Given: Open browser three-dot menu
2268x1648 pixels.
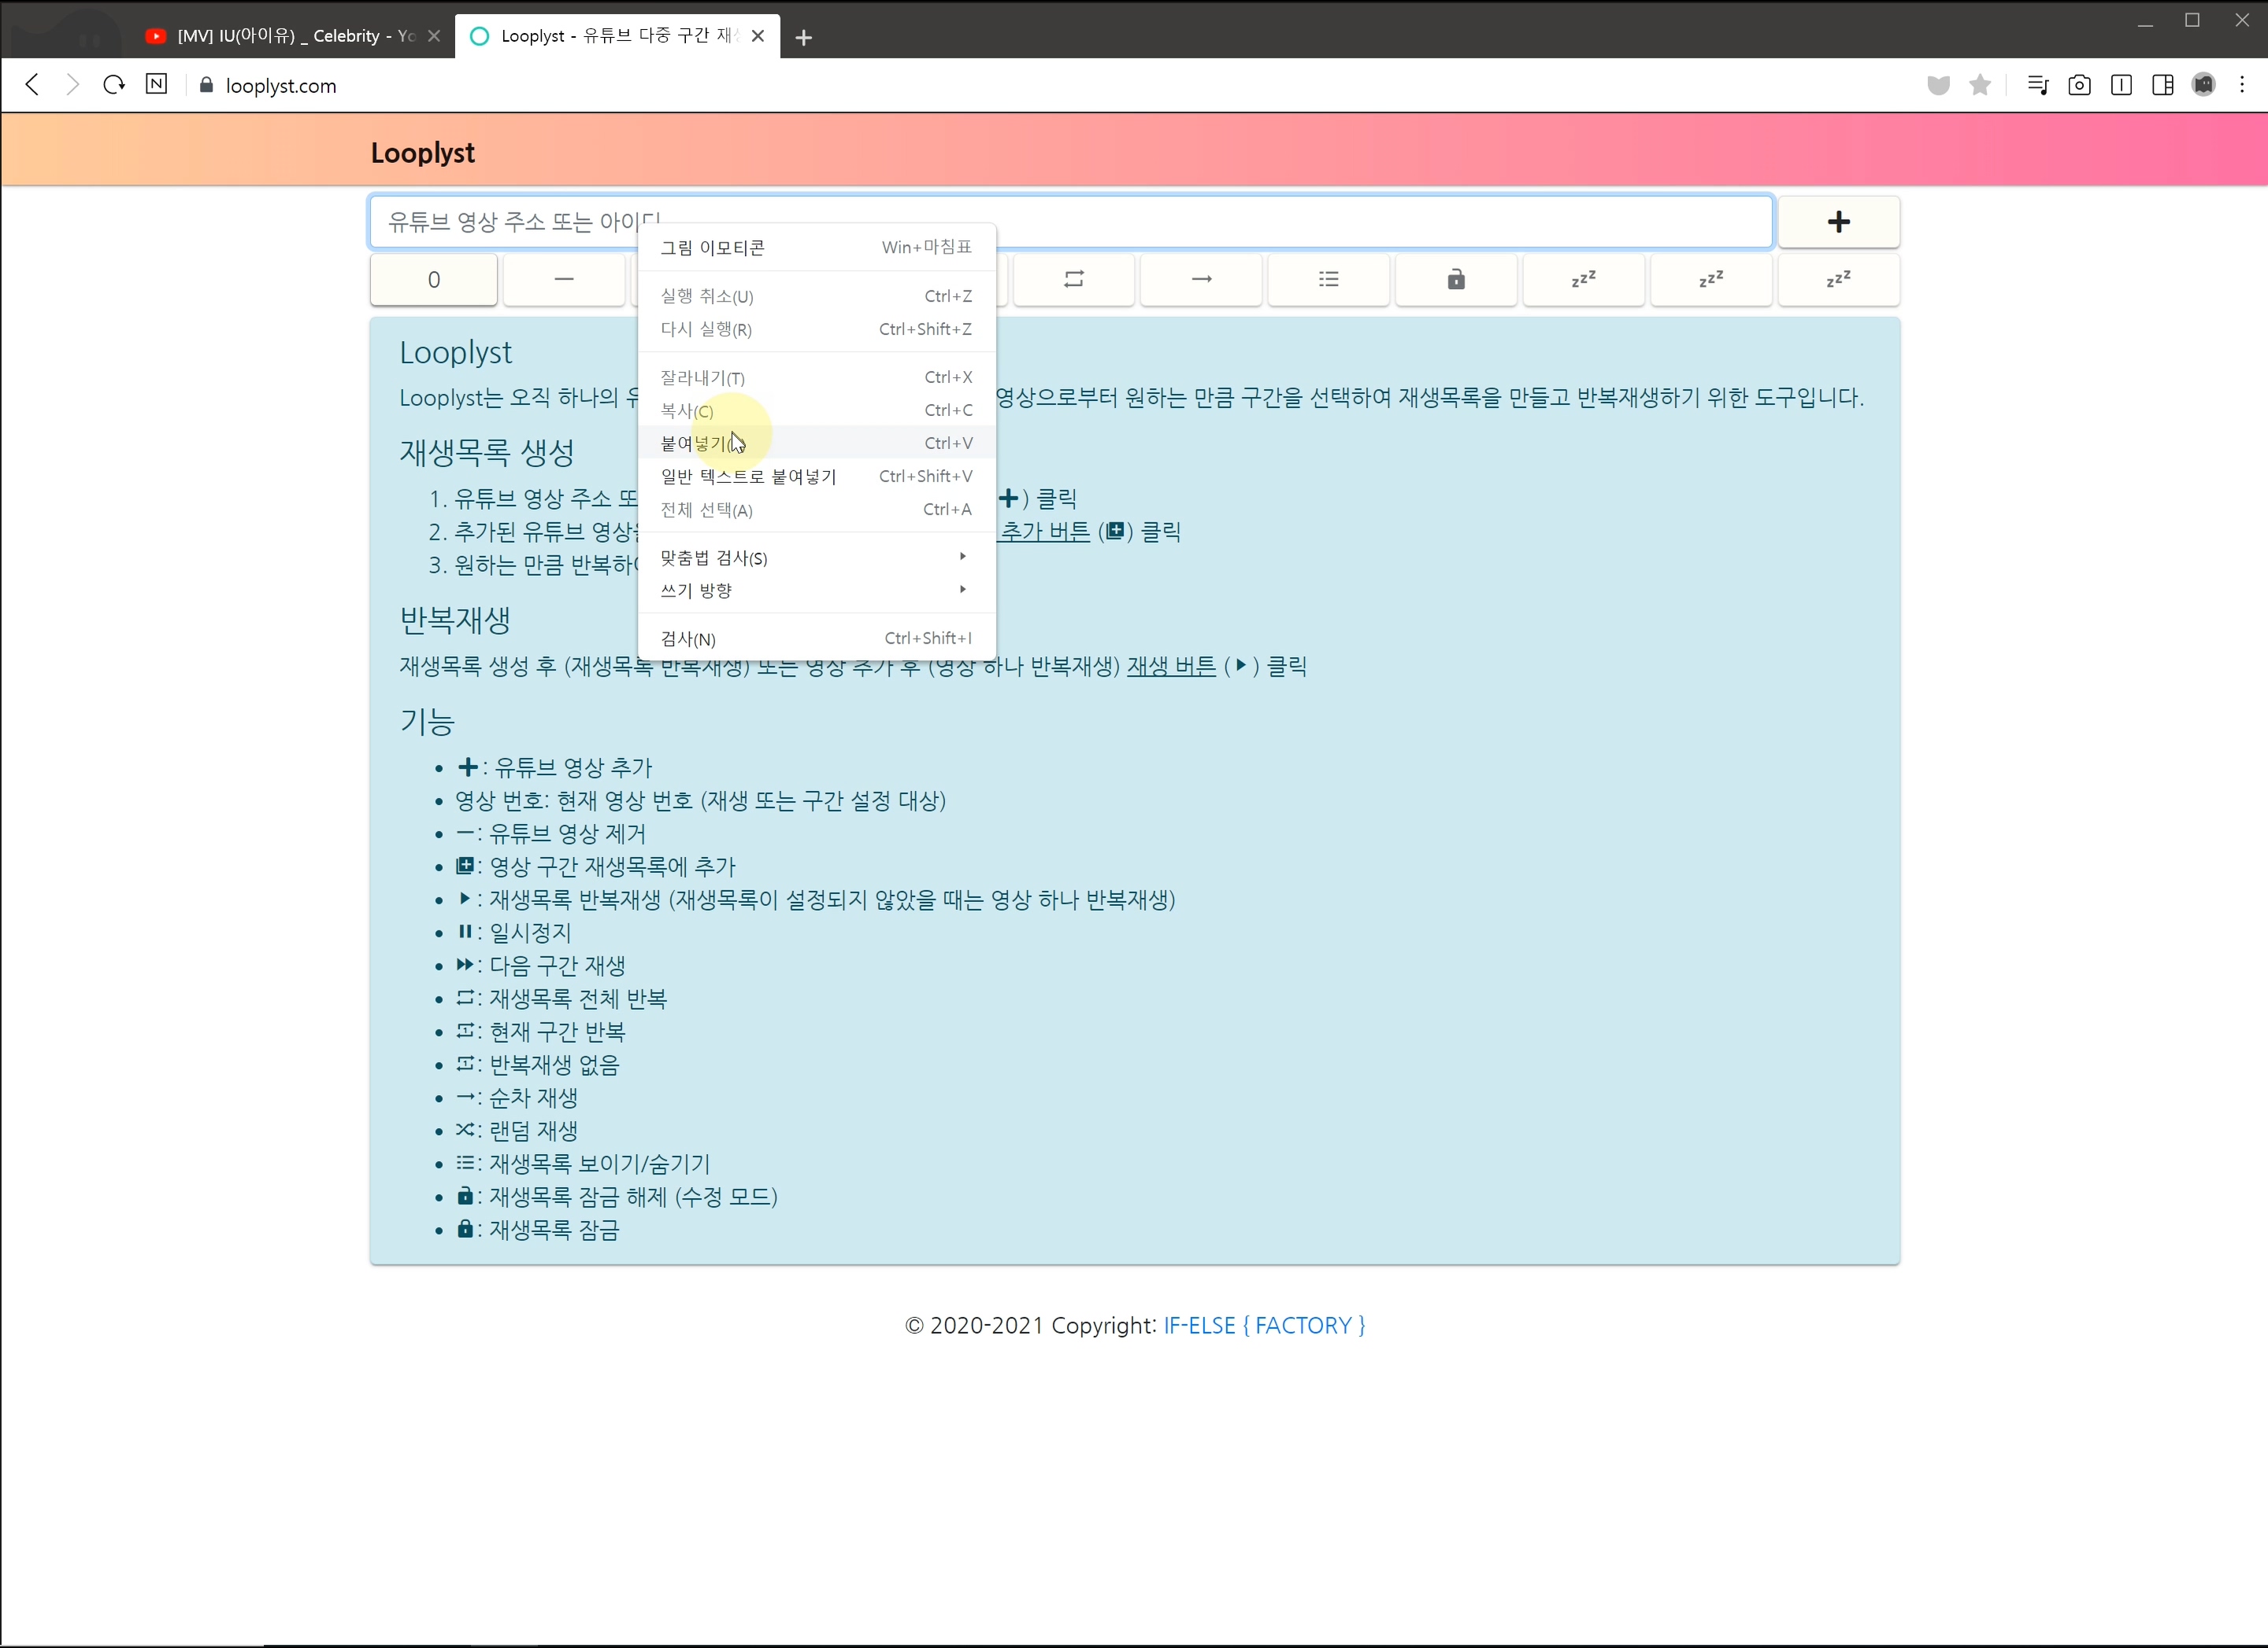Looking at the screenshot, I should pyautogui.click(x=2242, y=85).
